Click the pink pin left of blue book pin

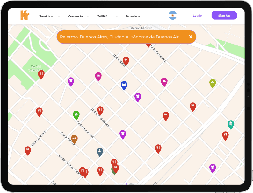(x=98, y=76)
